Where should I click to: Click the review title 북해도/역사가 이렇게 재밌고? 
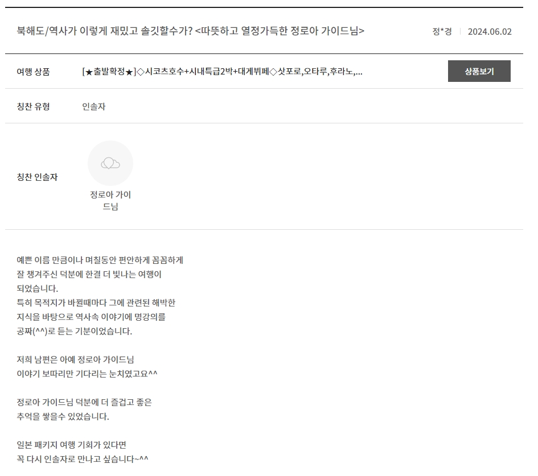click(190, 31)
